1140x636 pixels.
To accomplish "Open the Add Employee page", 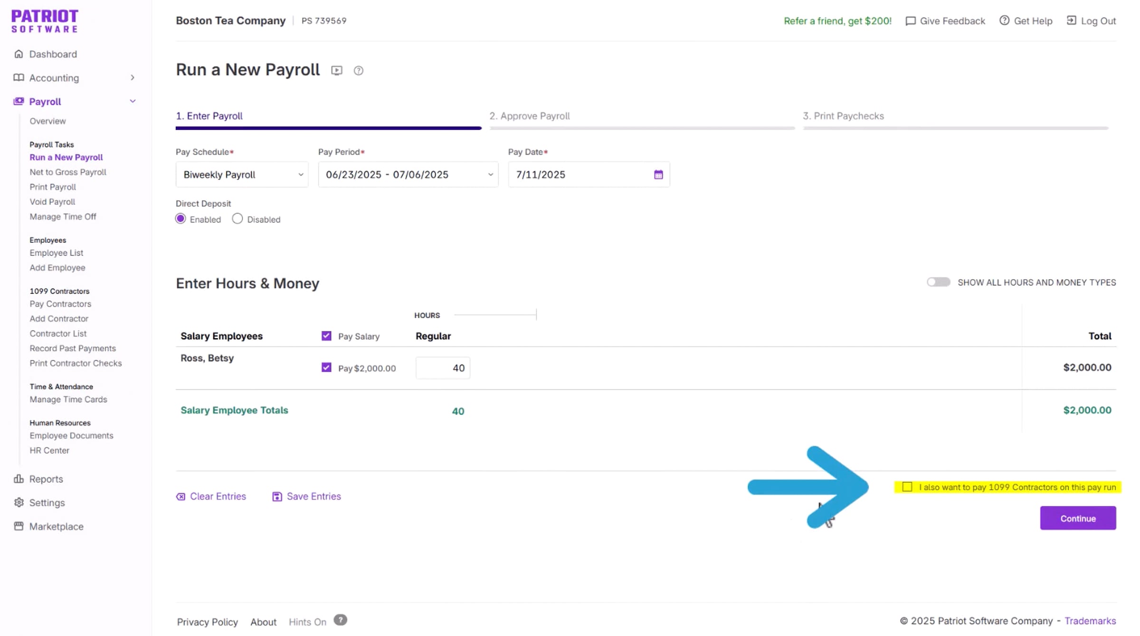I will (57, 268).
